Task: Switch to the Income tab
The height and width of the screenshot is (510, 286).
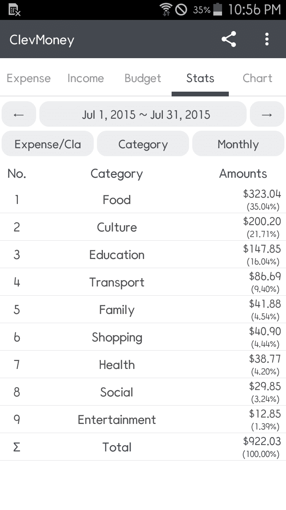Action: pyautogui.click(x=86, y=78)
